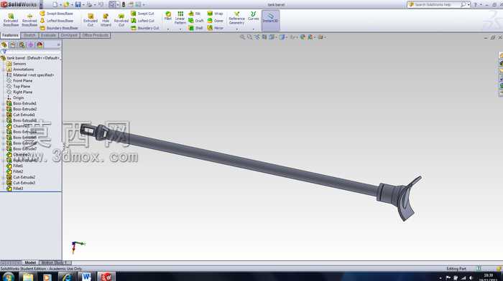Viewport: 503px width, 281px height.
Task: Click the Open document icon
Action: [x=66, y=4]
